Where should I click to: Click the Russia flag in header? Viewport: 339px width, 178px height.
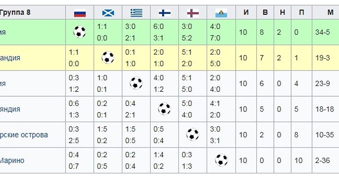pyautogui.click(x=80, y=13)
